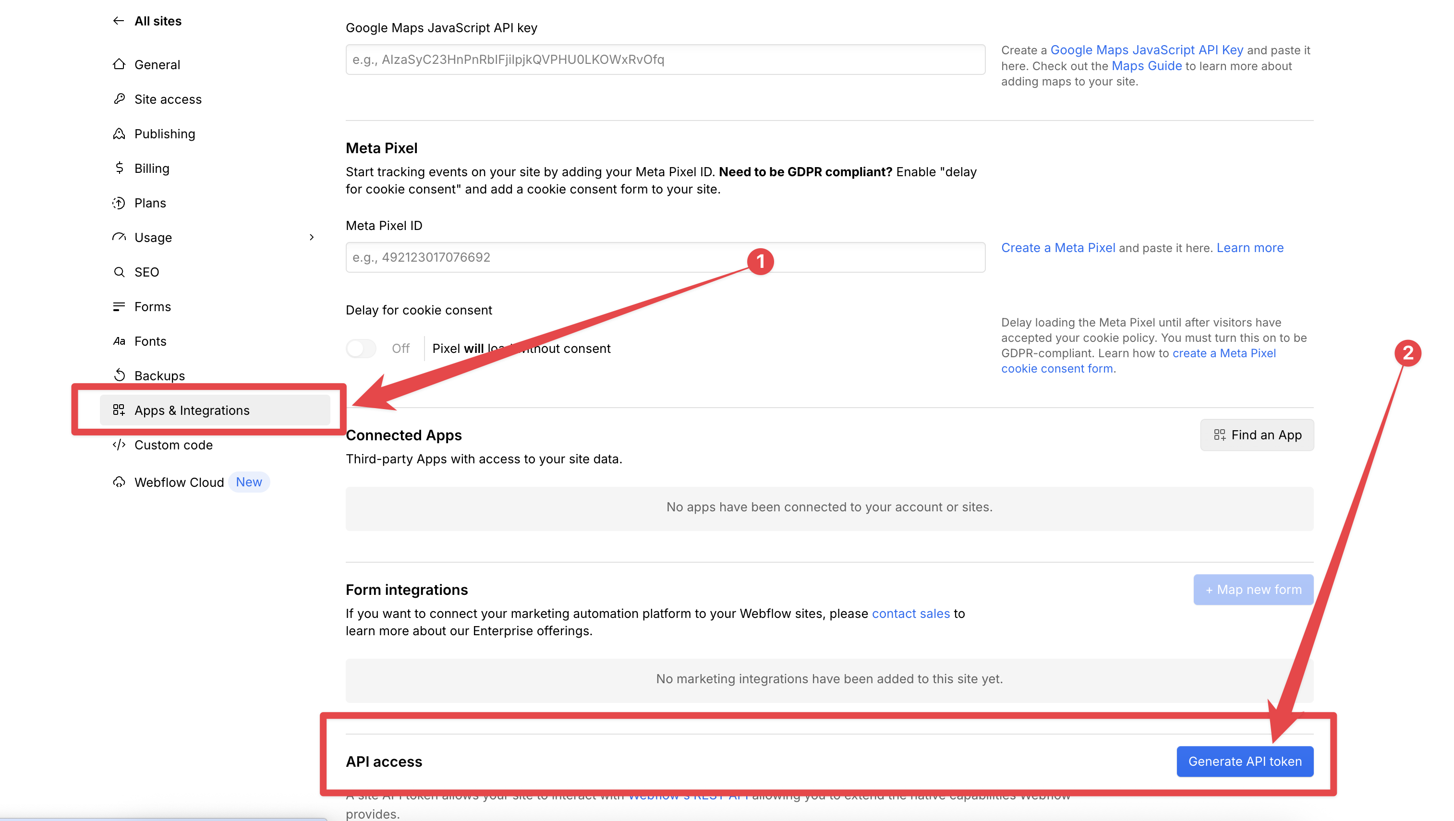Click the Find an App button

click(x=1257, y=435)
